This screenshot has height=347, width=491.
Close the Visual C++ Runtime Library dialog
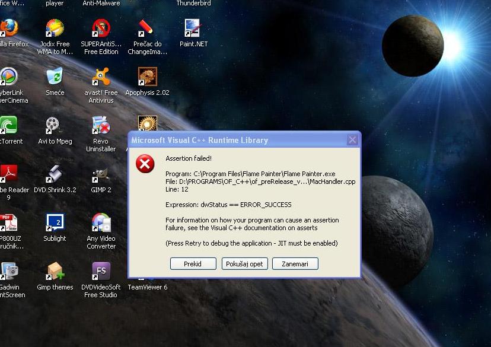pyautogui.click(x=352, y=140)
